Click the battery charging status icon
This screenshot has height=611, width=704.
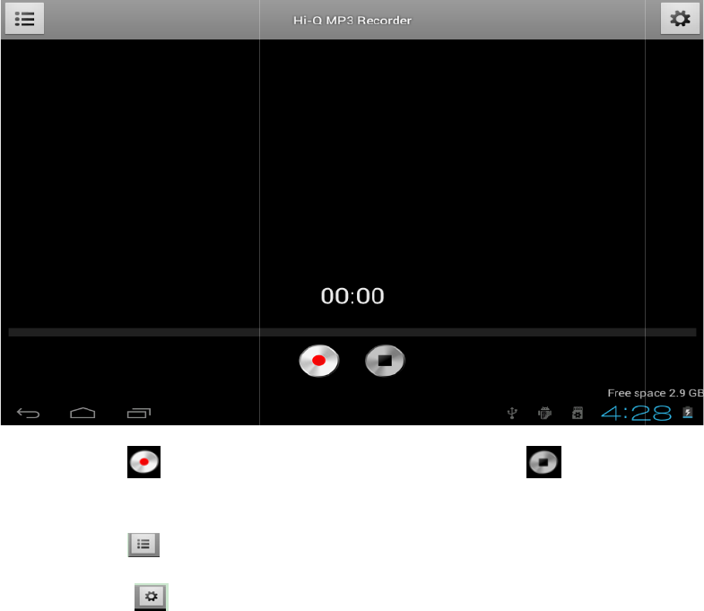tap(687, 413)
